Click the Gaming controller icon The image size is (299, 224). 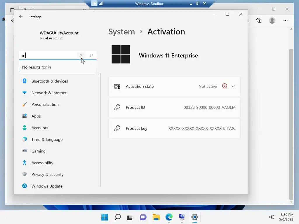25,151
